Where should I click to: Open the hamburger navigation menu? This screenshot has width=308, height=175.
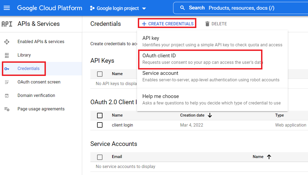[7, 8]
